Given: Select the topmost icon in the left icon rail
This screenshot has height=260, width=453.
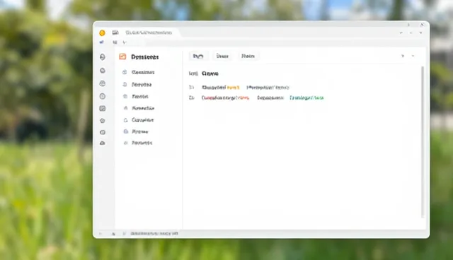Looking at the screenshot, I should click(x=102, y=57).
